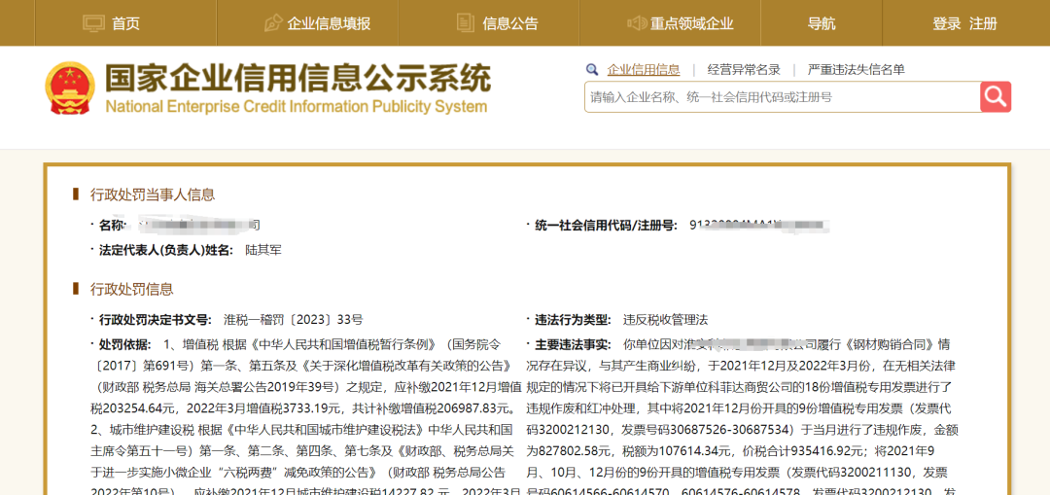1050x495 pixels.
Task: Click the 国家企业信用信息公示系统 site title
Action: (x=297, y=79)
